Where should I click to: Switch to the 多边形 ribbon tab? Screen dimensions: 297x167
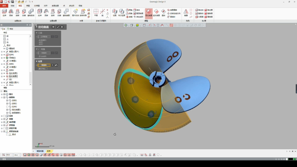point(72,6)
